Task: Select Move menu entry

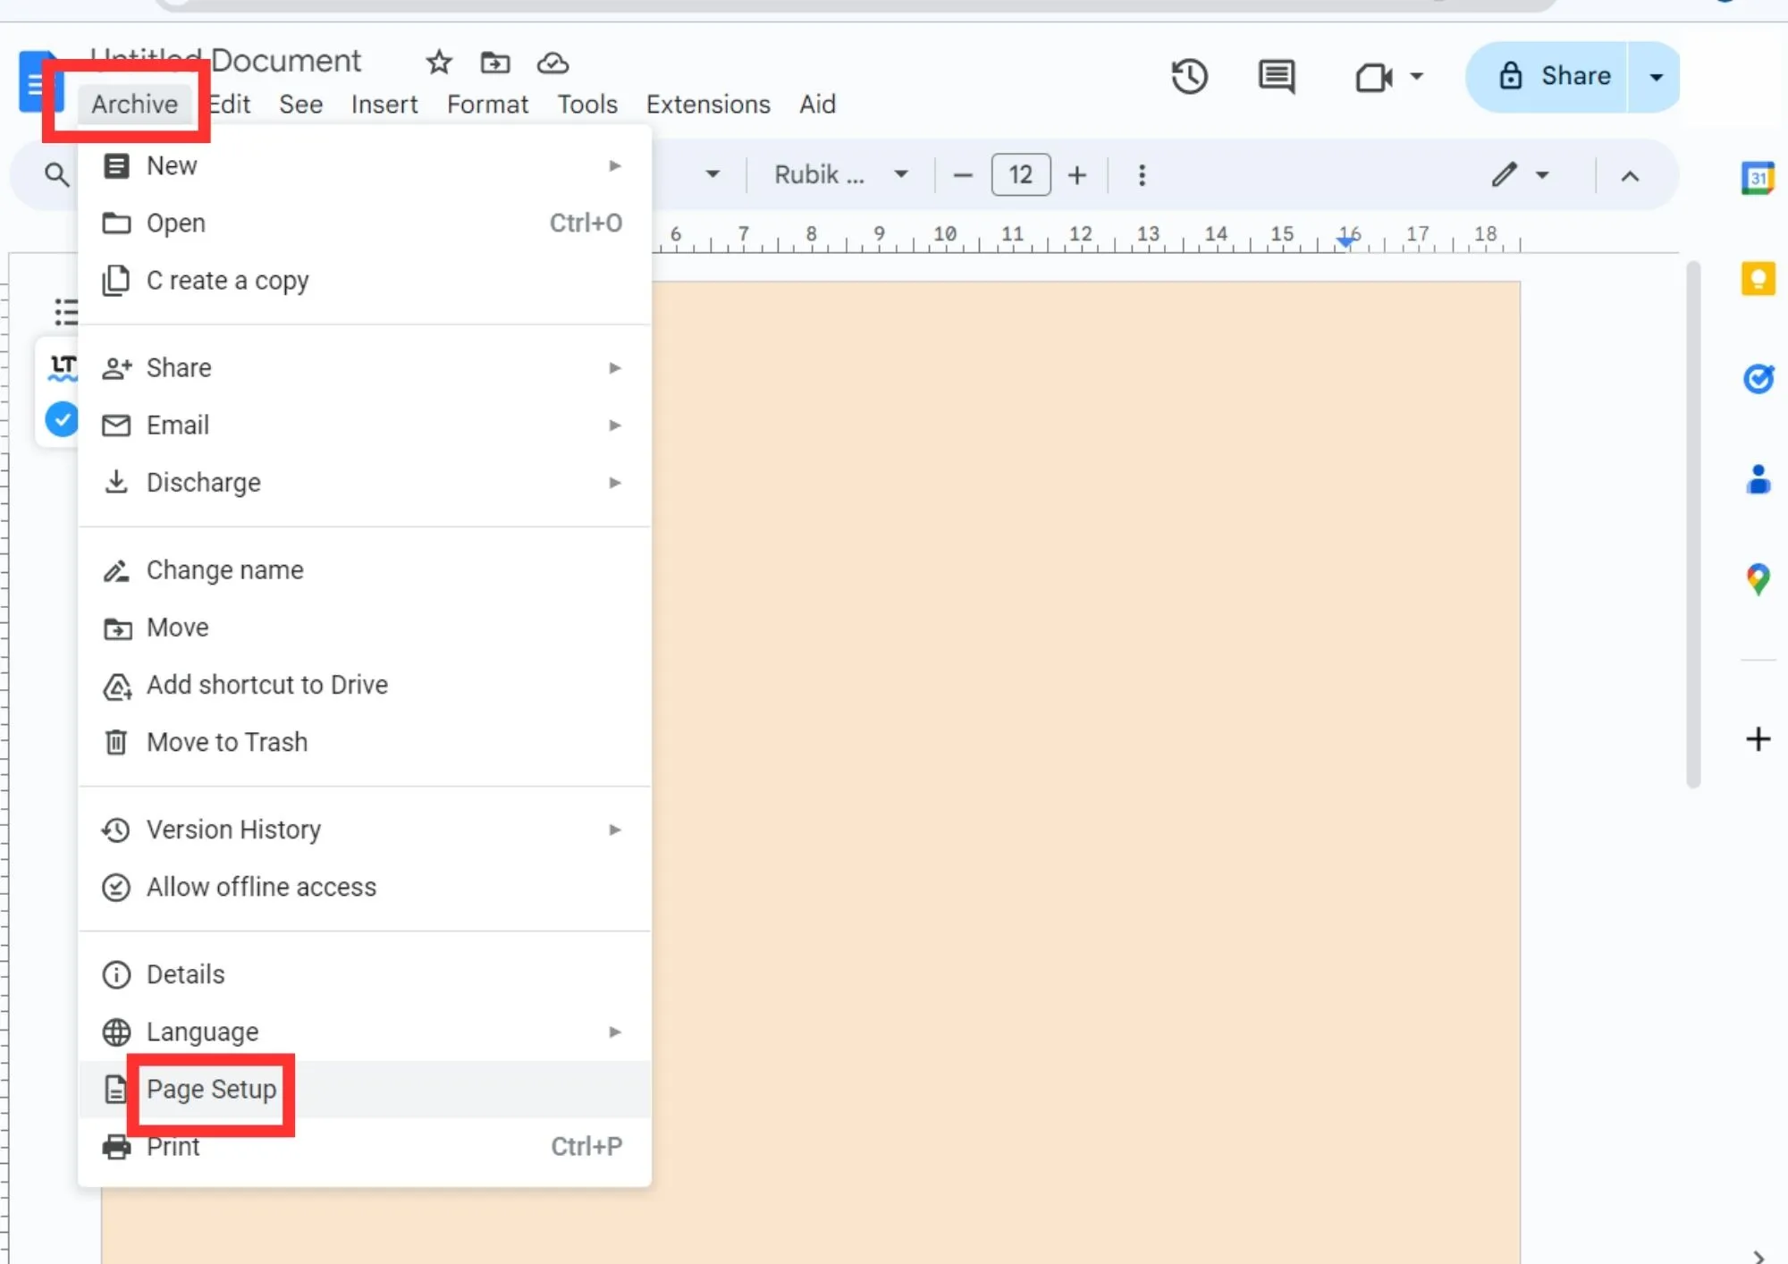Action: point(365,627)
